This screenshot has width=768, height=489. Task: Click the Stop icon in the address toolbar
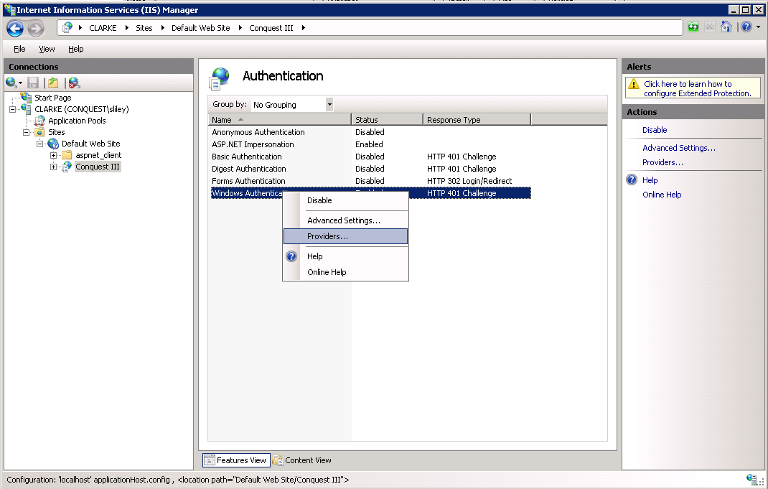click(x=710, y=27)
